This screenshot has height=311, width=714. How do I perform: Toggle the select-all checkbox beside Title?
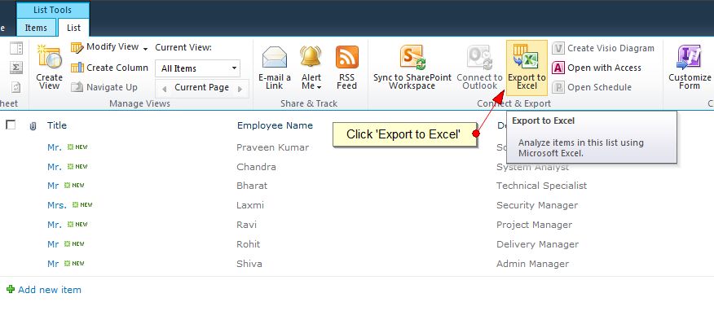coord(11,125)
